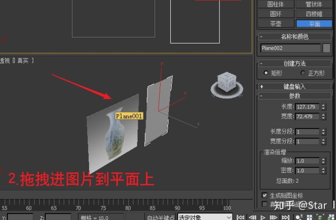Image resolution: width=336 pixels, height=220 pixels.
Task: Select the 正方形 creation method radio
Action: coord(303,73)
